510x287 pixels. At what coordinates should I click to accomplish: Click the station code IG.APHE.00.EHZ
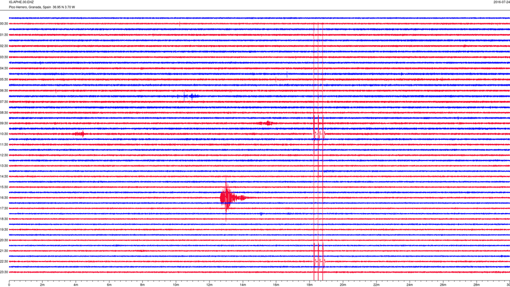21,2
